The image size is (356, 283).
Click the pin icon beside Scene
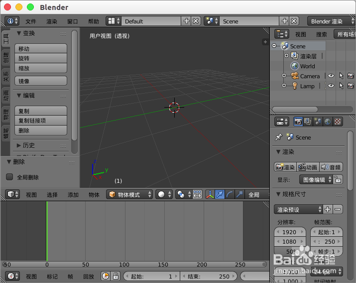279,137
